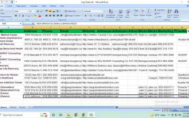
Task: Open the Font Color dropdown arrow
Action: coord(42,16)
